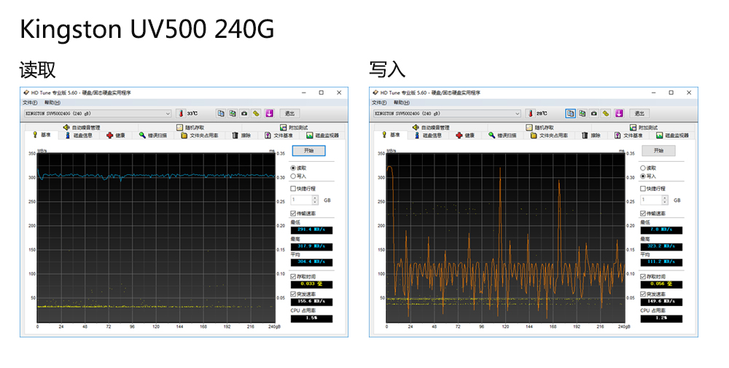Click purple down-arrow icon in write window

pos(619,114)
